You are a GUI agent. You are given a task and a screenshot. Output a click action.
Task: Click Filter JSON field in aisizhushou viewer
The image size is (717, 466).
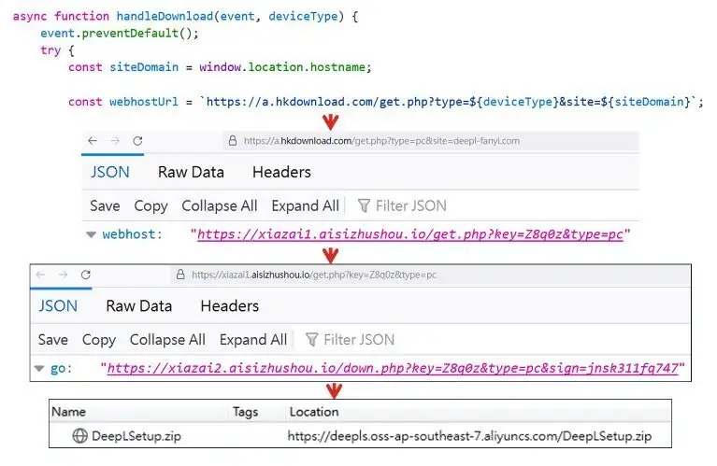[x=359, y=340]
